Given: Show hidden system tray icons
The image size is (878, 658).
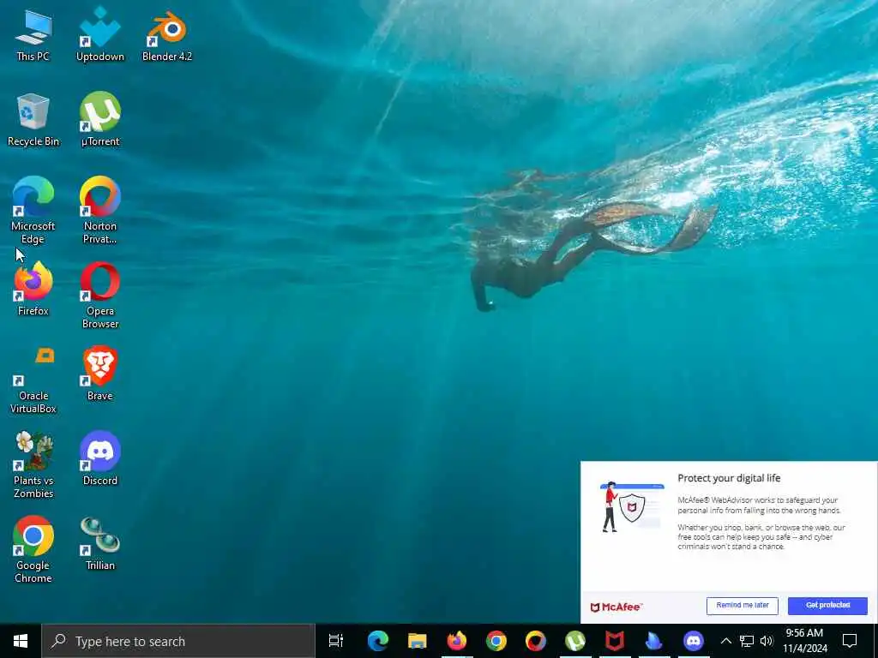Looking at the screenshot, I should (x=725, y=641).
